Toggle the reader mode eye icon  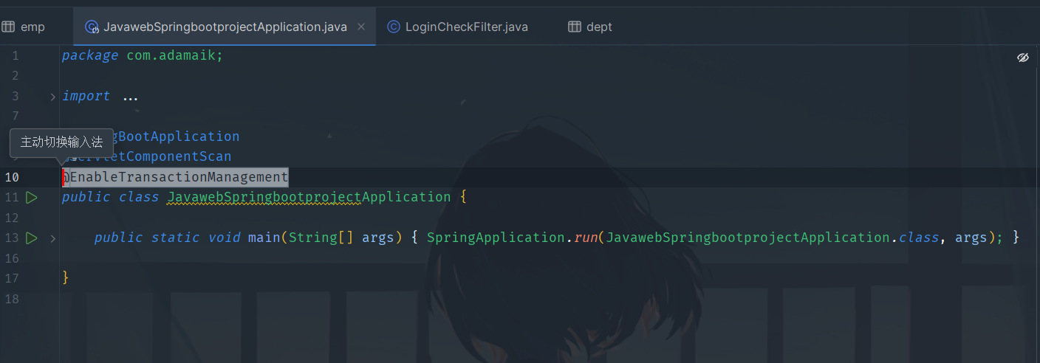point(1023,57)
